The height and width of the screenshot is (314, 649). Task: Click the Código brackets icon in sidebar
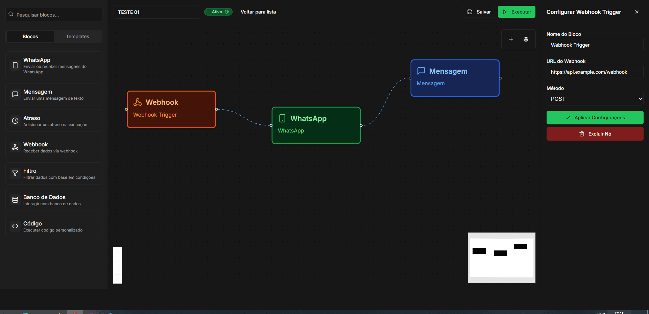tap(15, 226)
